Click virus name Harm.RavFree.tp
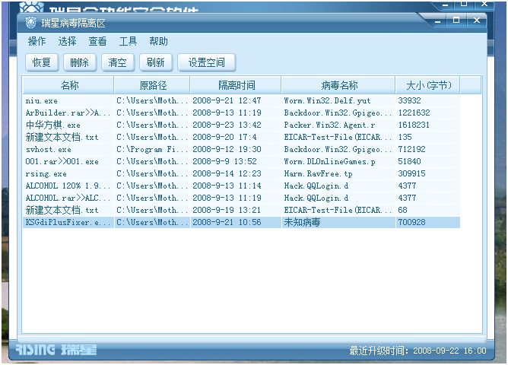 coord(318,173)
